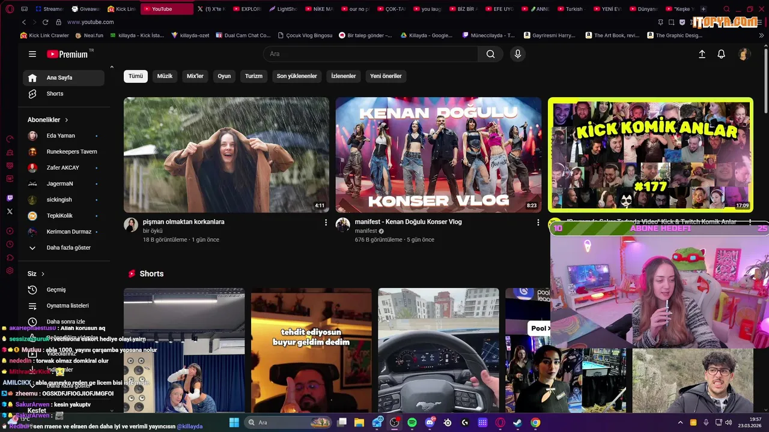This screenshot has height=432, width=769.
Task: Open Spotify from the taskbar
Action: click(x=412, y=422)
